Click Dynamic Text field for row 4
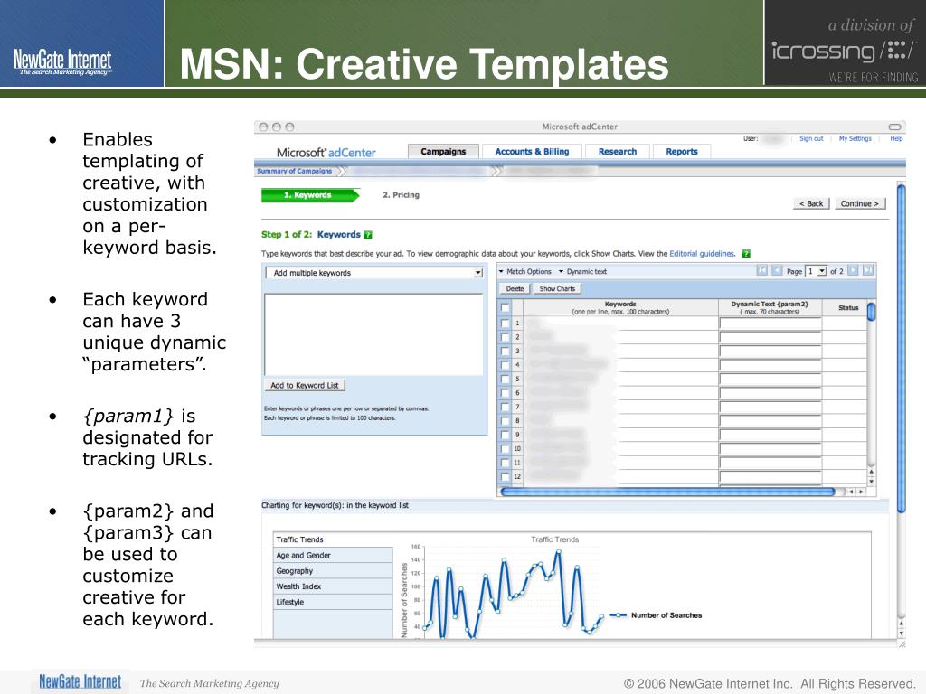Viewport: 926px width, 694px height. [770, 365]
